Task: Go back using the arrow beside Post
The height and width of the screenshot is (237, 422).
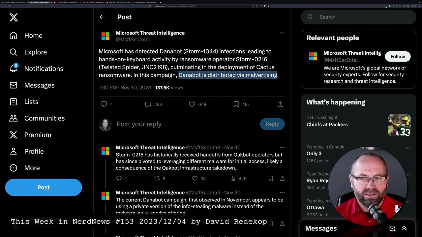Action: [x=102, y=17]
